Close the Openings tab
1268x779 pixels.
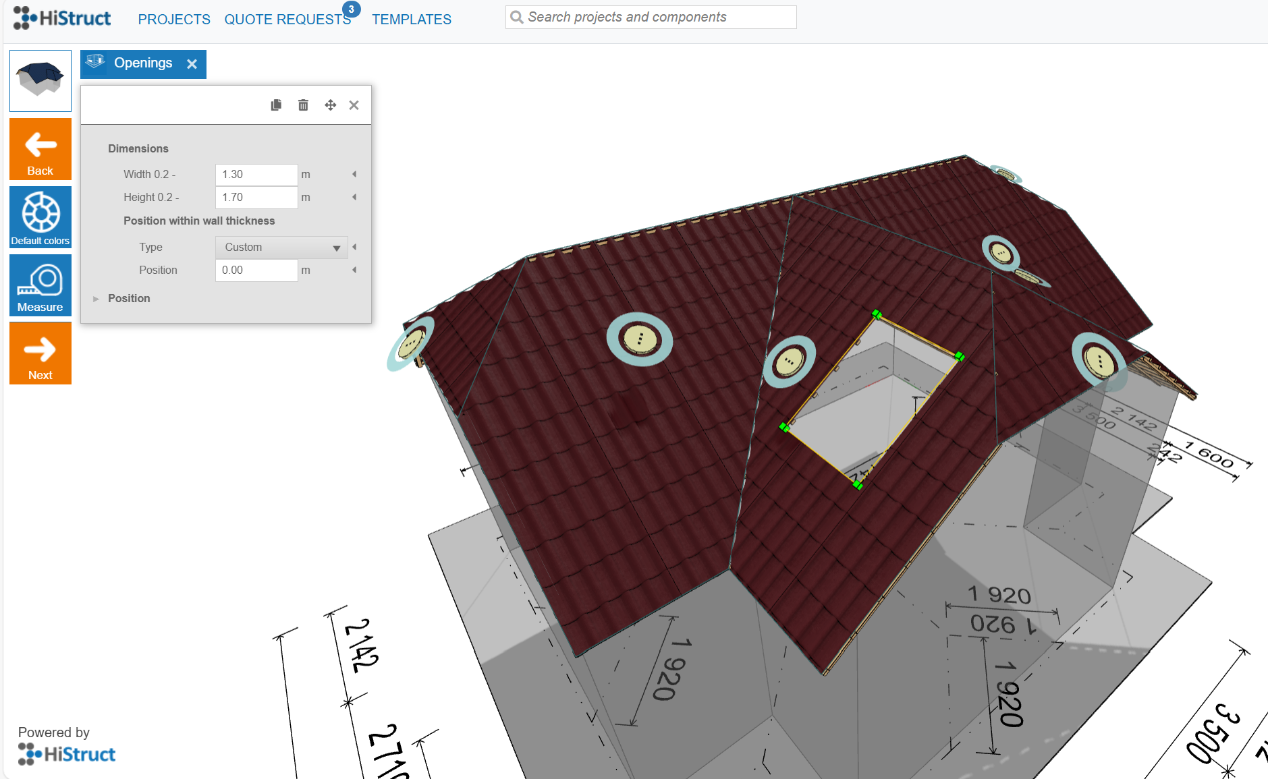[192, 64]
